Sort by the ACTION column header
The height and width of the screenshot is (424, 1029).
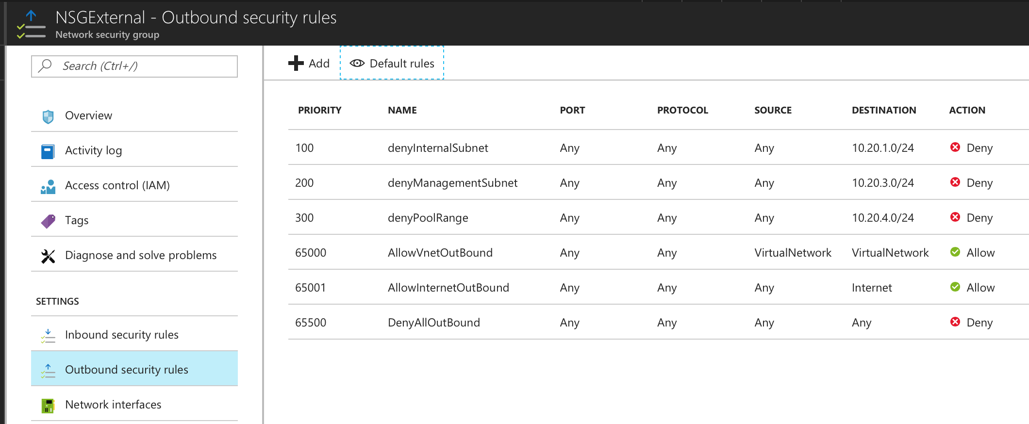[x=967, y=110]
